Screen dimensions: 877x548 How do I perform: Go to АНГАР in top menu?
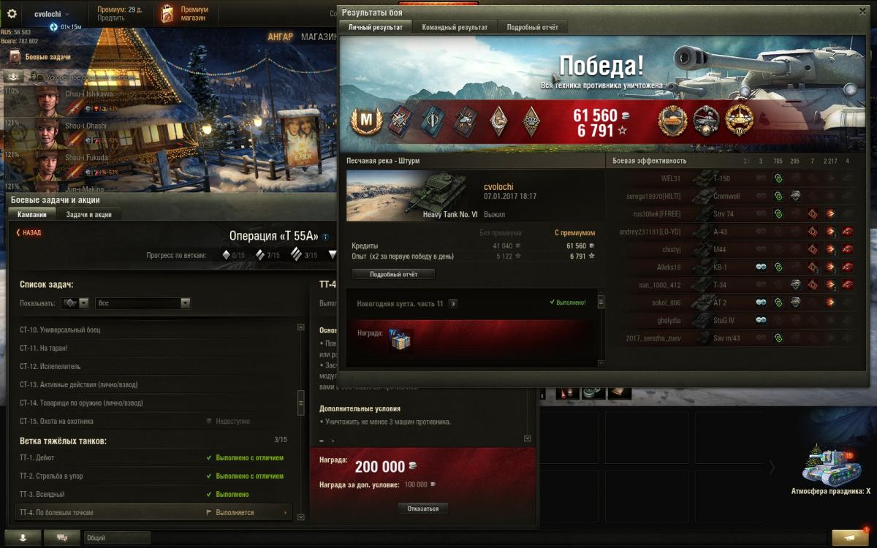[281, 37]
